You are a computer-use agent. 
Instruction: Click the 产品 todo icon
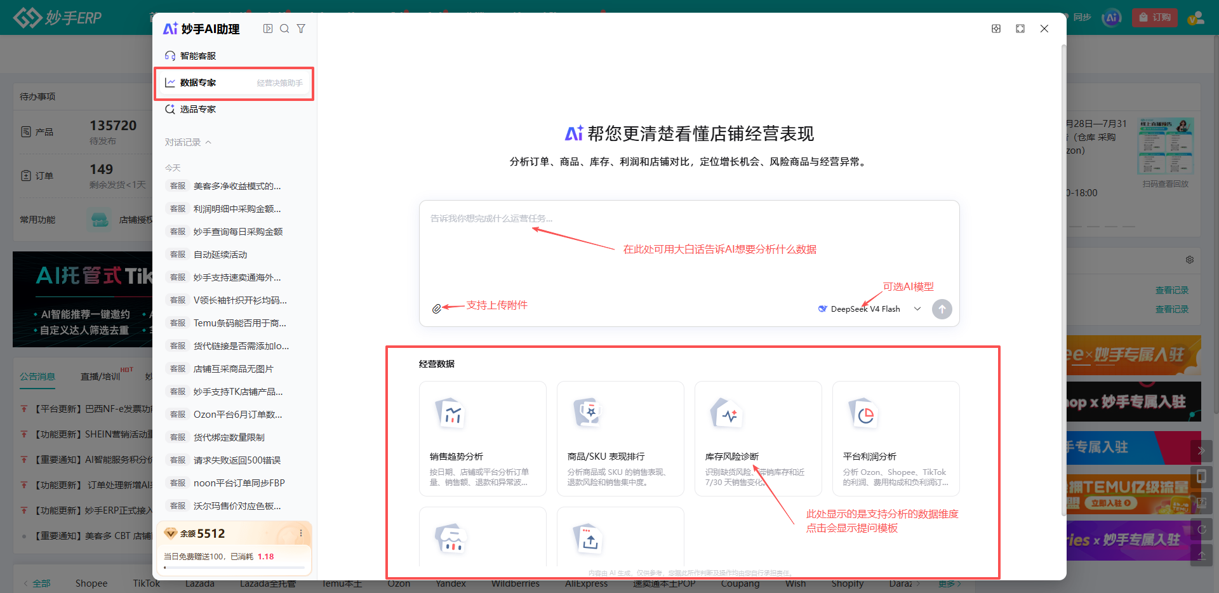coord(26,131)
